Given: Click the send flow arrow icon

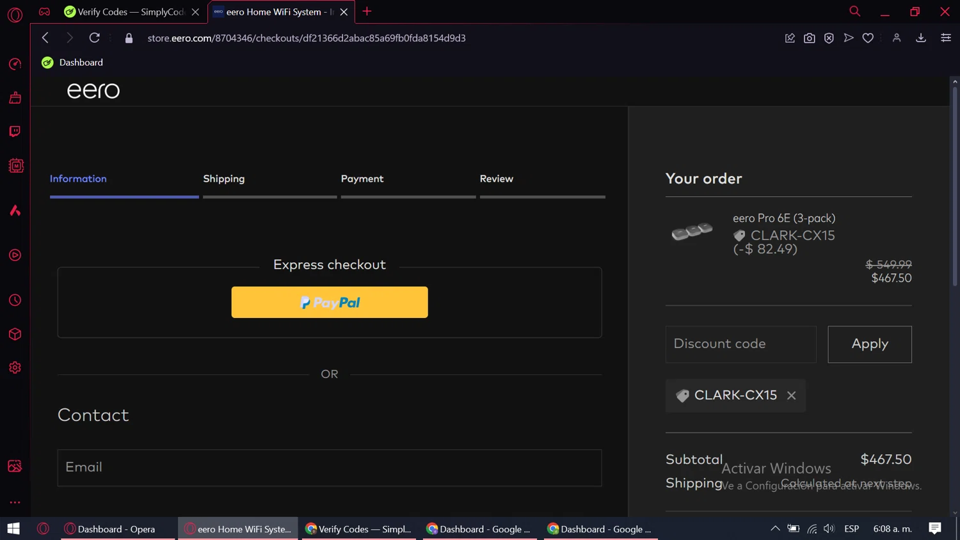Looking at the screenshot, I should click(849, 38).
